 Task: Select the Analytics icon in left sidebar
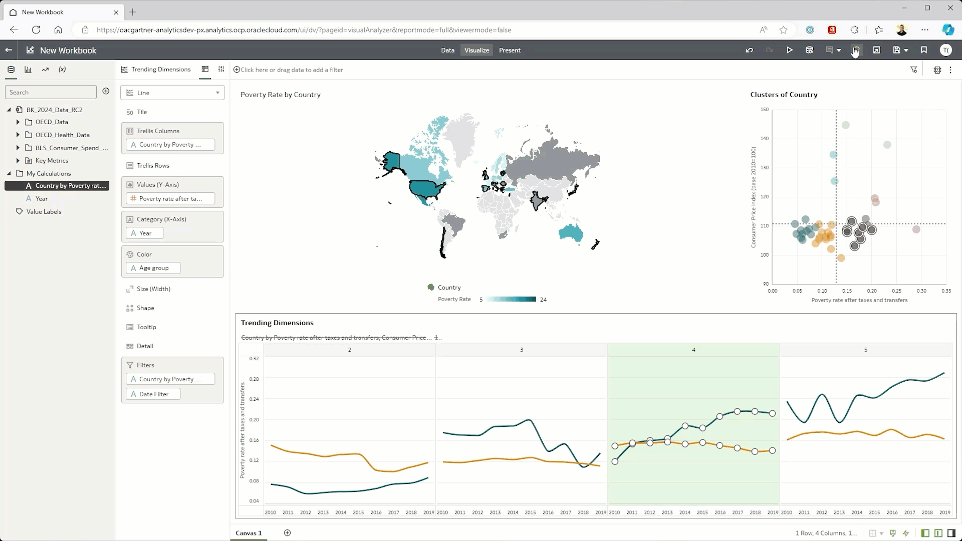click(x=45, y=70)
